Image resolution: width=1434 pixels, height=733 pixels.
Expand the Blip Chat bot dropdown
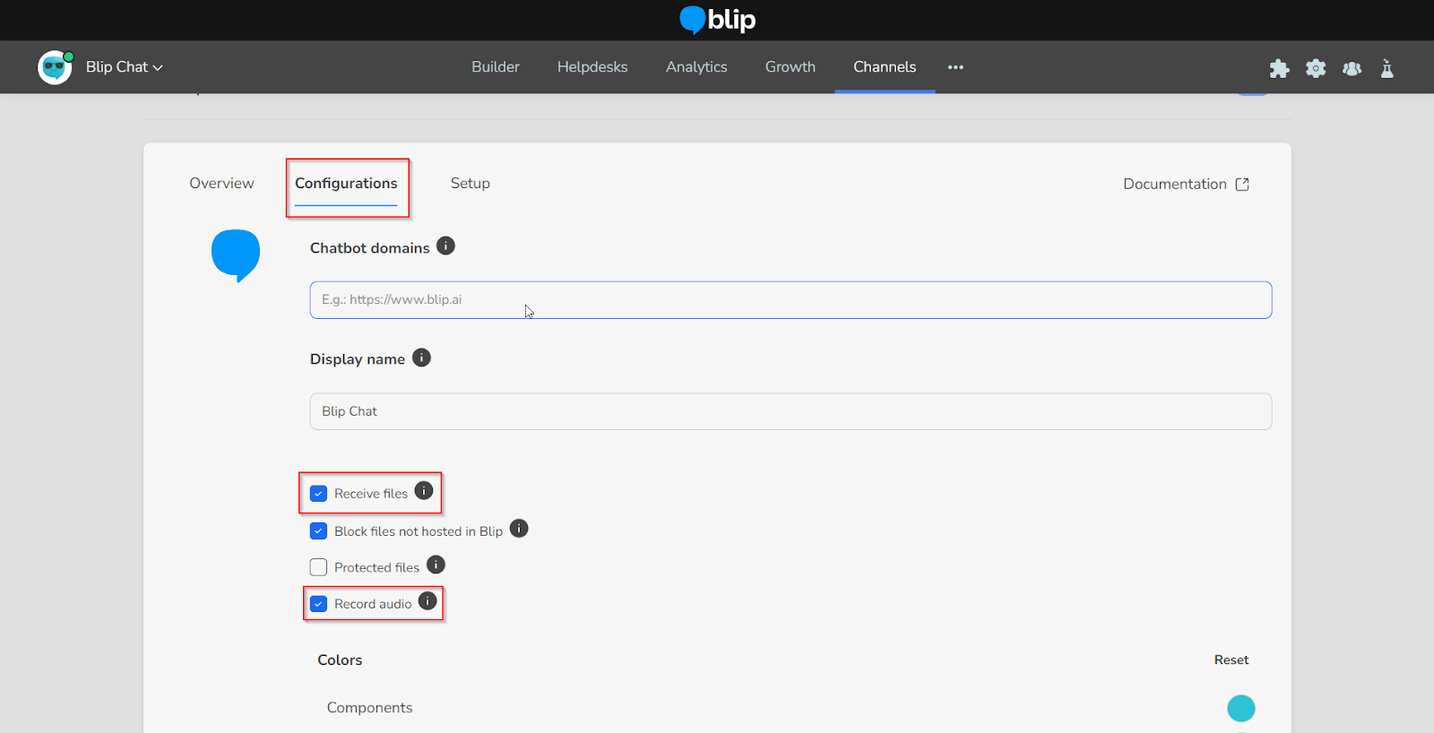124,67
